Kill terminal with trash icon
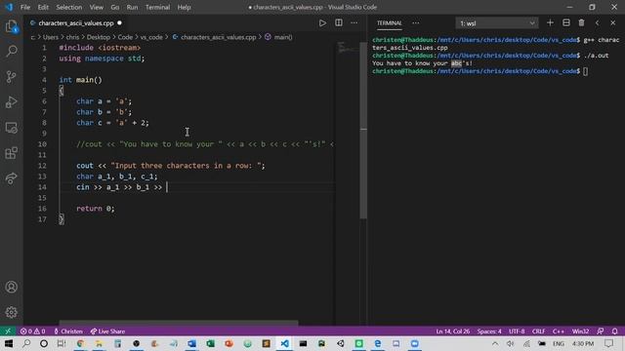This screenshot has width=625, height=351. tap(582, 23)
